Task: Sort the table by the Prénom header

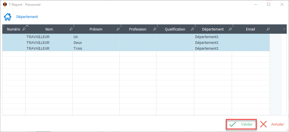Action: 96,29
